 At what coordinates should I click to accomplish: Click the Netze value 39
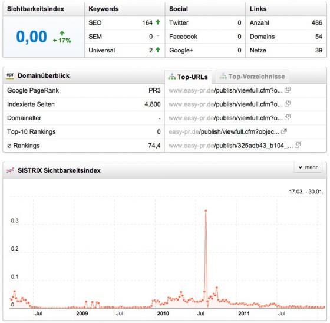pos(319,50)
